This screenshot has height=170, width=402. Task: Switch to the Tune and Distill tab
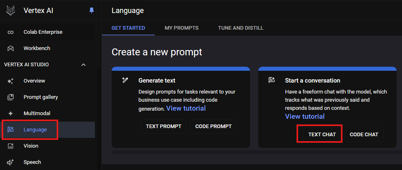[x=241, y=28]
